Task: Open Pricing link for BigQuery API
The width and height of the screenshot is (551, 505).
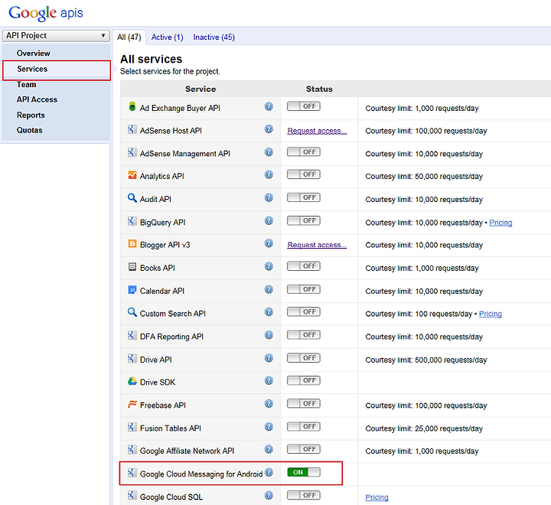Action: click(500, 223)
